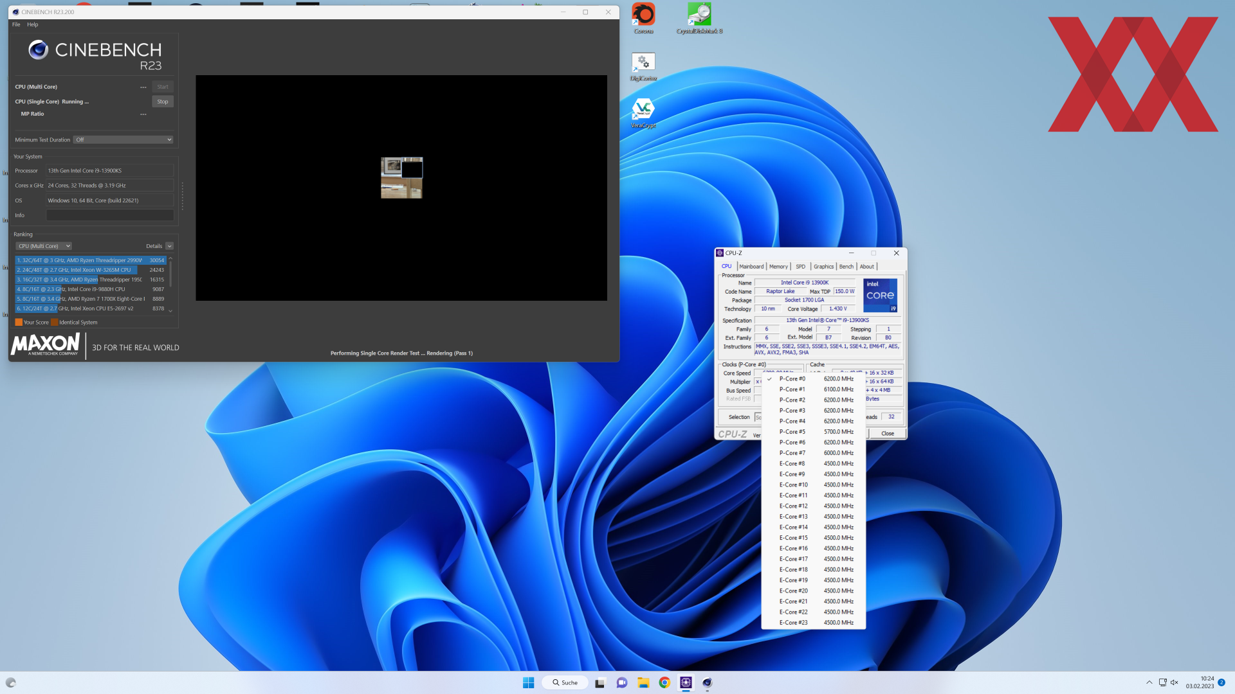The image size is (1235, 694).
Task: Open the VeraCrypt desktop shortcut
Action: click(643, 113)
